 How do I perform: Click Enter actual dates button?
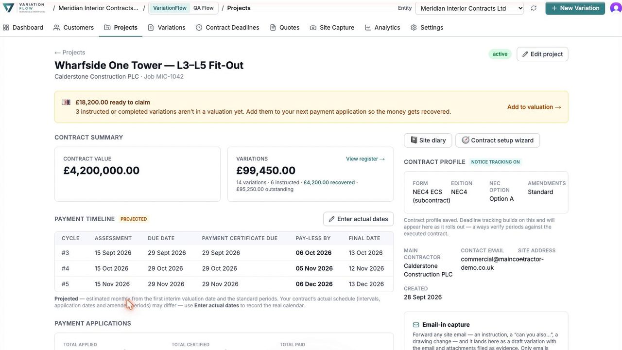coord(359,219)
